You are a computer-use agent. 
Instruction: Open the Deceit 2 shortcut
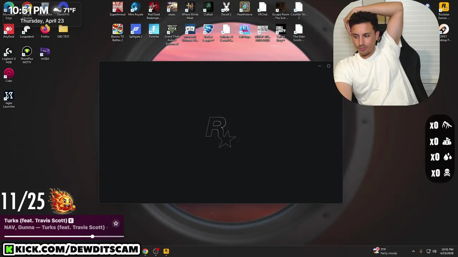coord(226,9)
